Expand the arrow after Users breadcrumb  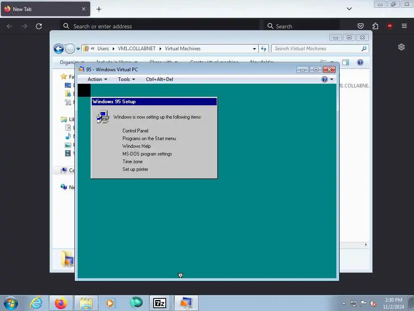(x=113, y=49)
